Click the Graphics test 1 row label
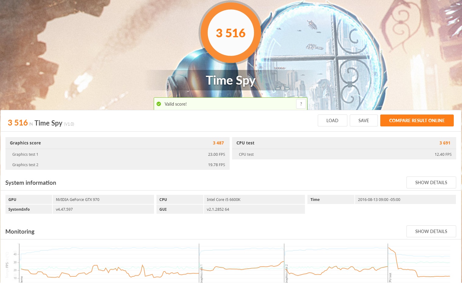Screen dimensions: 462x284 25,154
